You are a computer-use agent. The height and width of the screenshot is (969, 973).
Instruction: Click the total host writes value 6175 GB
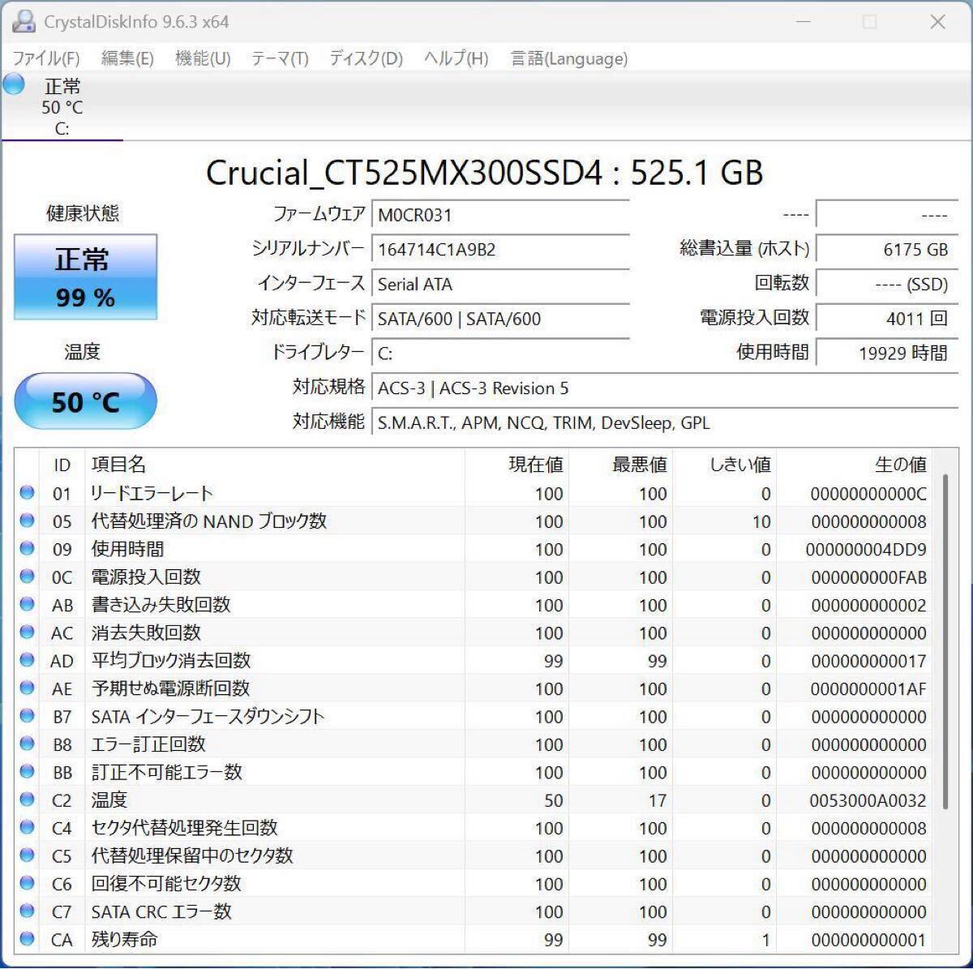pyautogui.click(x=887, y=249)
